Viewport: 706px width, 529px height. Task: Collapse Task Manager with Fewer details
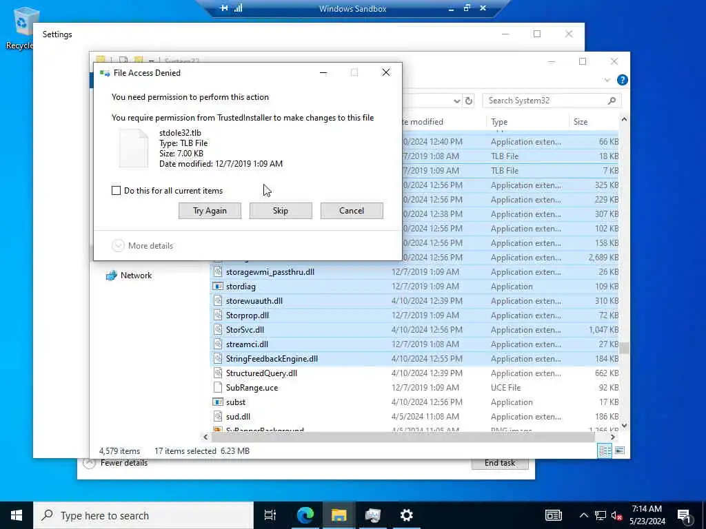(116, 463)
